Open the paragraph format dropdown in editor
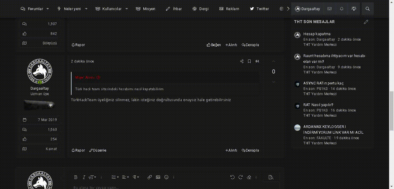394x189 pixels. point(136,177)
